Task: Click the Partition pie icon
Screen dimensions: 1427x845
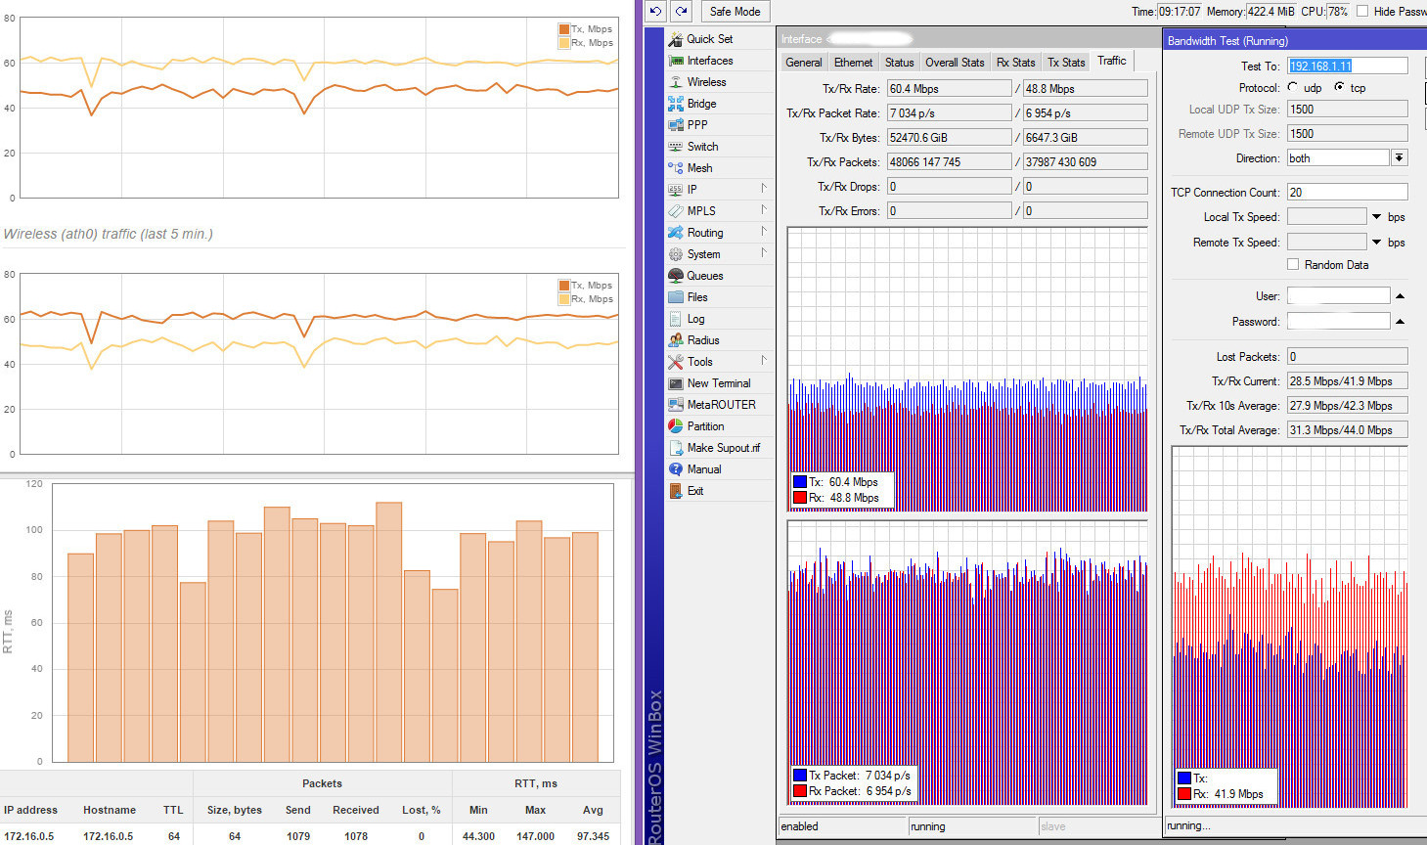Action: pos(675,426)
